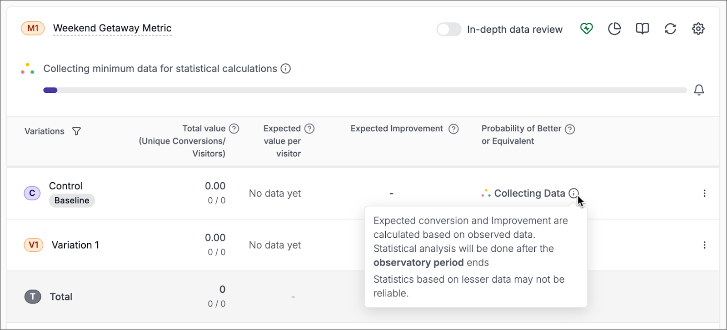This screenshot has width=727, height=330.
Task: Click the Variations filter funnel icon
Action: (76, 131)
